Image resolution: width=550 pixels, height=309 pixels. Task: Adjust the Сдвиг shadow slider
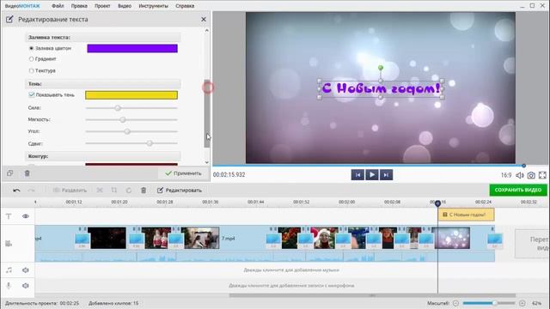pyautogui.click(x=150, y=143)
